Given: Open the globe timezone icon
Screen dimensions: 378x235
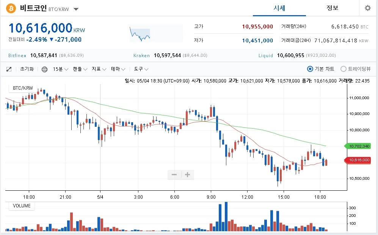Looking at the screenshot, I should tap(44, 69).
